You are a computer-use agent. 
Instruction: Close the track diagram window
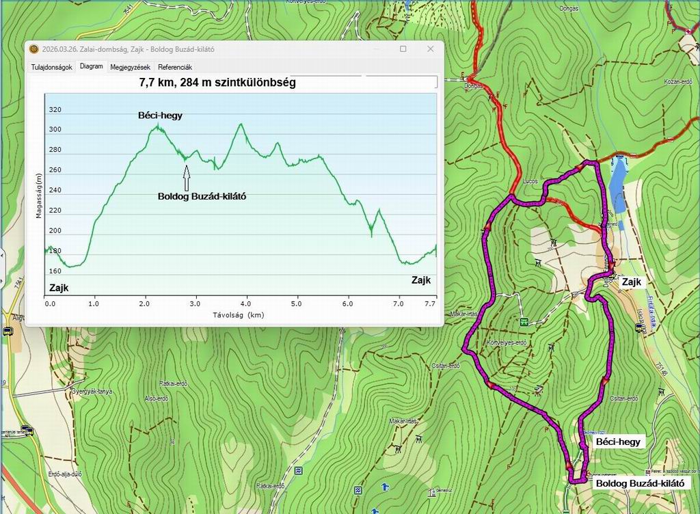(x=430, y=49)
